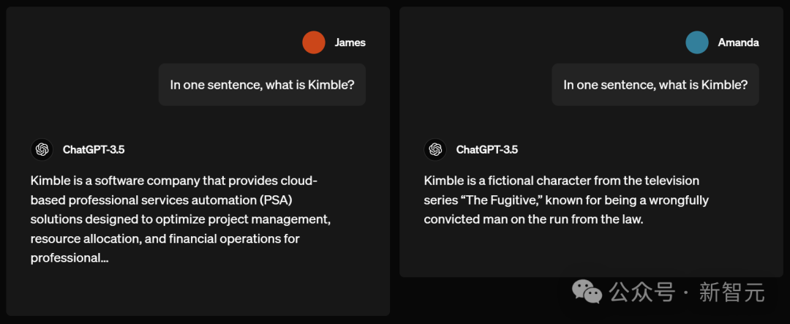Viewport: 790px width, 324px height.
Task: Select the James username label
Action: (x=350, y=42)
